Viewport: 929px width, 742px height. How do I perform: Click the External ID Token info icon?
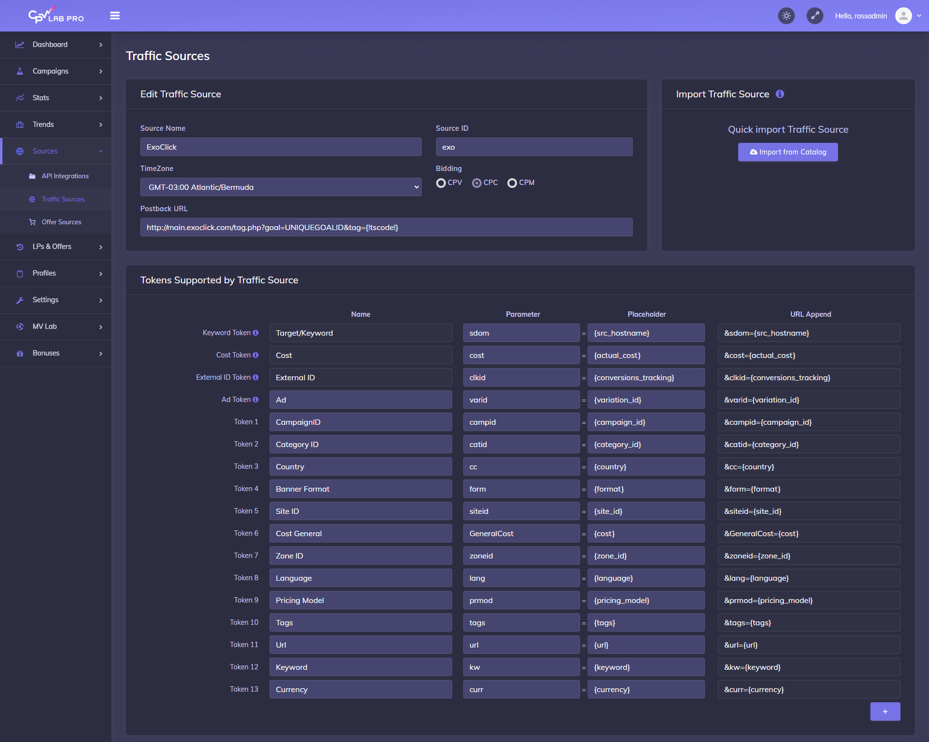pos(256,377)
